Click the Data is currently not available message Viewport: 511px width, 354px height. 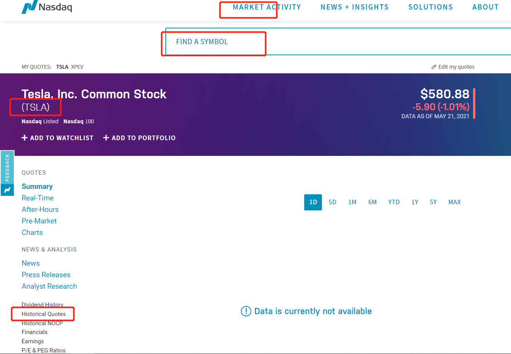click(x=306, y=311)
